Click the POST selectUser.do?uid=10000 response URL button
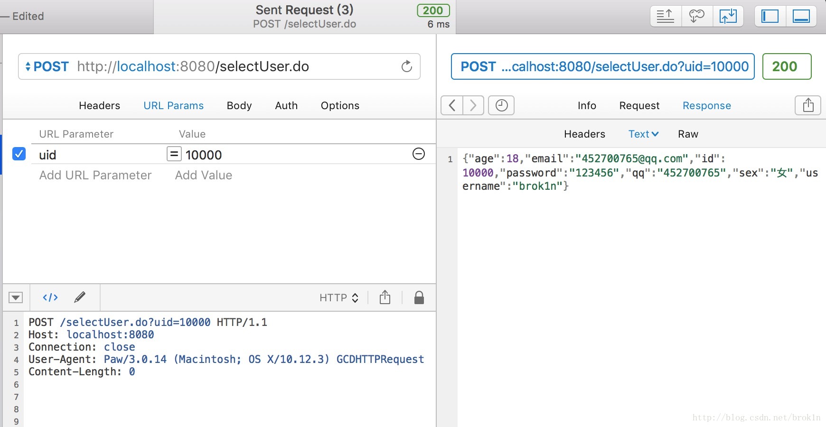 pos(602,66)
